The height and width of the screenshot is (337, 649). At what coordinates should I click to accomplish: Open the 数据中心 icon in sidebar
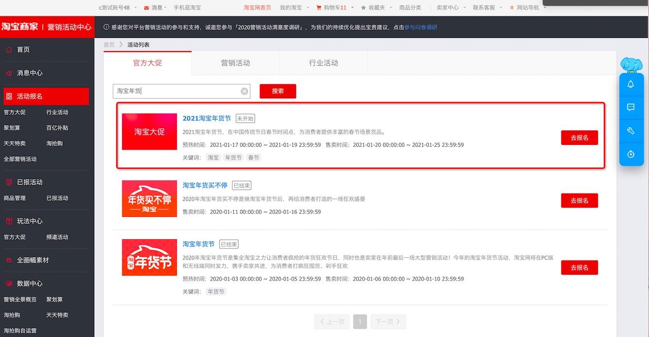9,284
